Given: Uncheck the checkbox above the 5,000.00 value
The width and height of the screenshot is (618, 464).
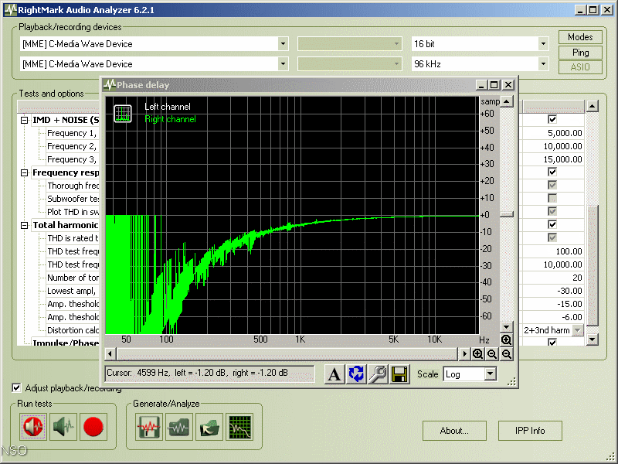Looking at the screenshot, I should click(552, 118).
